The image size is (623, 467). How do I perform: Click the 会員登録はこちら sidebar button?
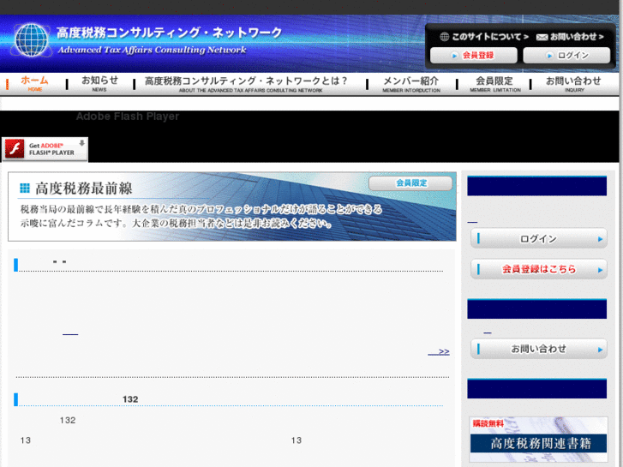point(539,269)
